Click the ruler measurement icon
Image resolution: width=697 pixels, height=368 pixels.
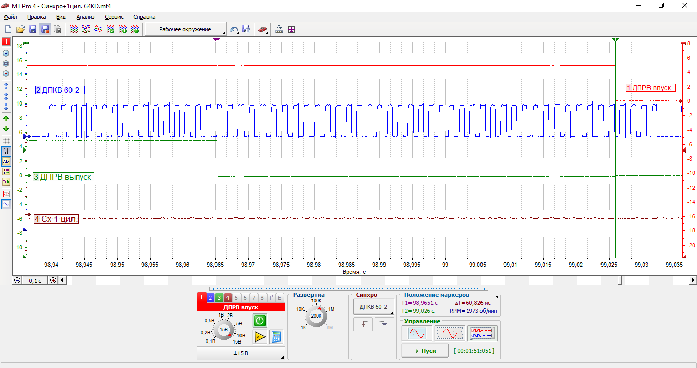279,30
